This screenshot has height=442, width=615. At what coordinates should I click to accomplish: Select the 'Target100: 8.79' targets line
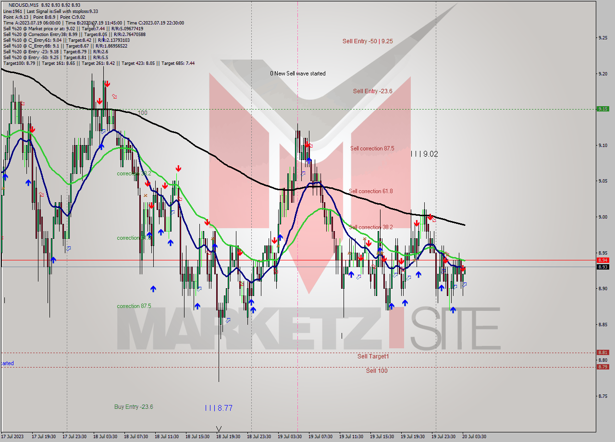click(x=98, y=63)
